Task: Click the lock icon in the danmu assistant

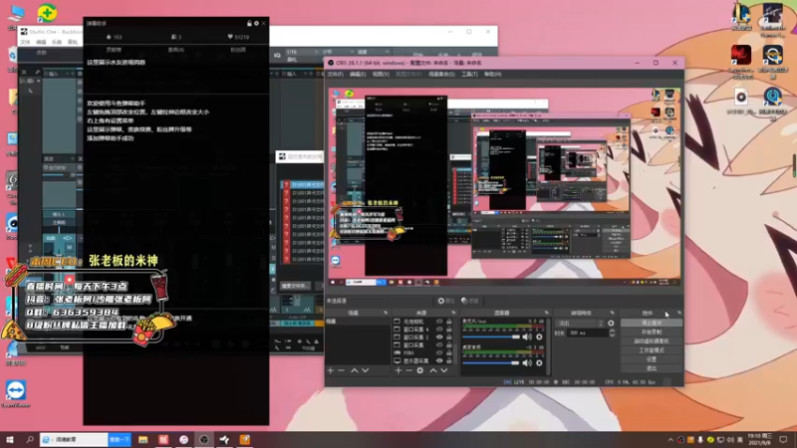Action: 249,23
